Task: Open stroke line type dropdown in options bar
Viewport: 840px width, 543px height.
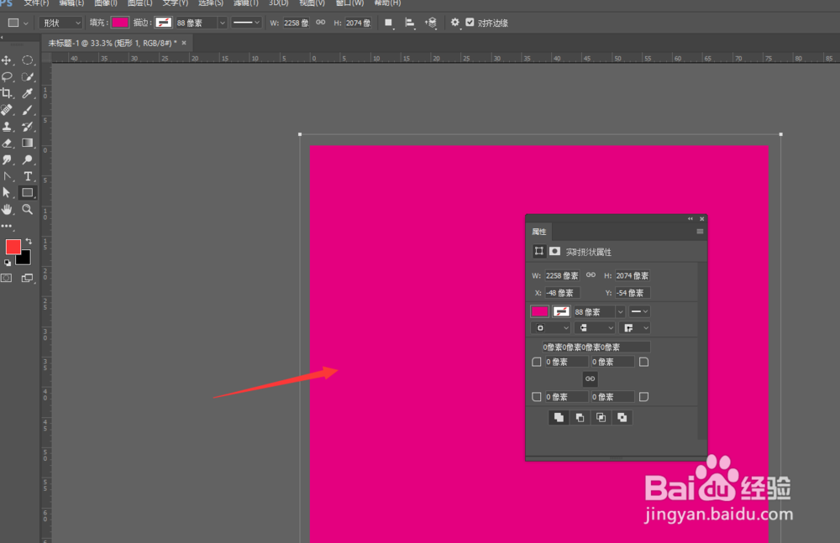Action: (246, 23)
